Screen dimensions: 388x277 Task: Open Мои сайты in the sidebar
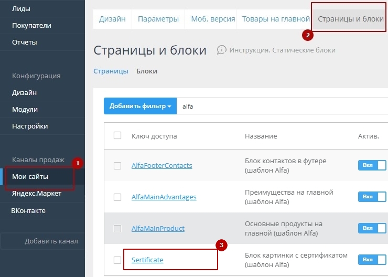(x=30, y=176)
